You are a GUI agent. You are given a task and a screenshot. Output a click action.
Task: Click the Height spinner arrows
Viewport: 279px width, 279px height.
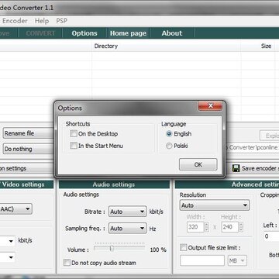pos(241,227)
